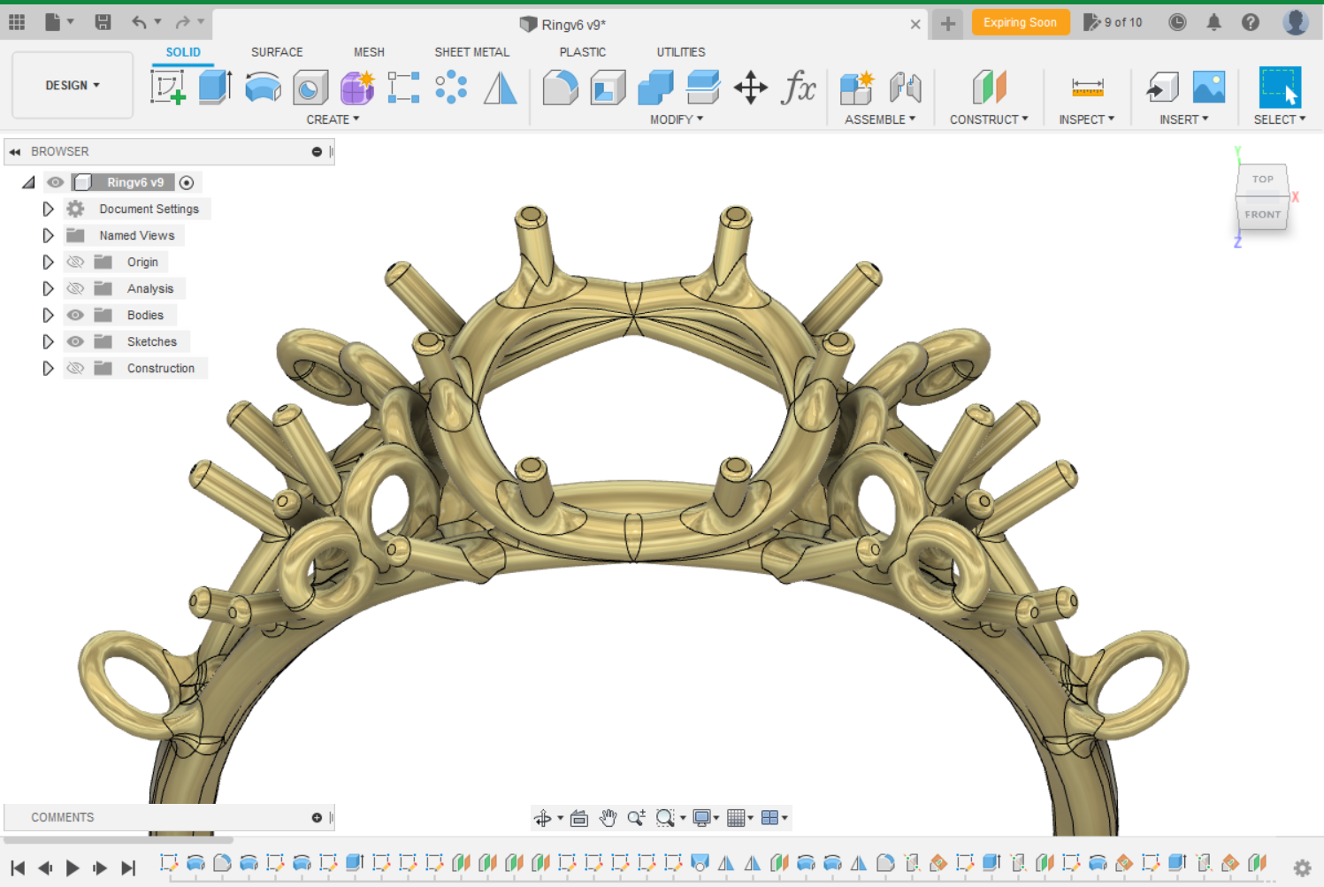
Task: Expand the Named Views folder
Action: (x=49, y=235)
